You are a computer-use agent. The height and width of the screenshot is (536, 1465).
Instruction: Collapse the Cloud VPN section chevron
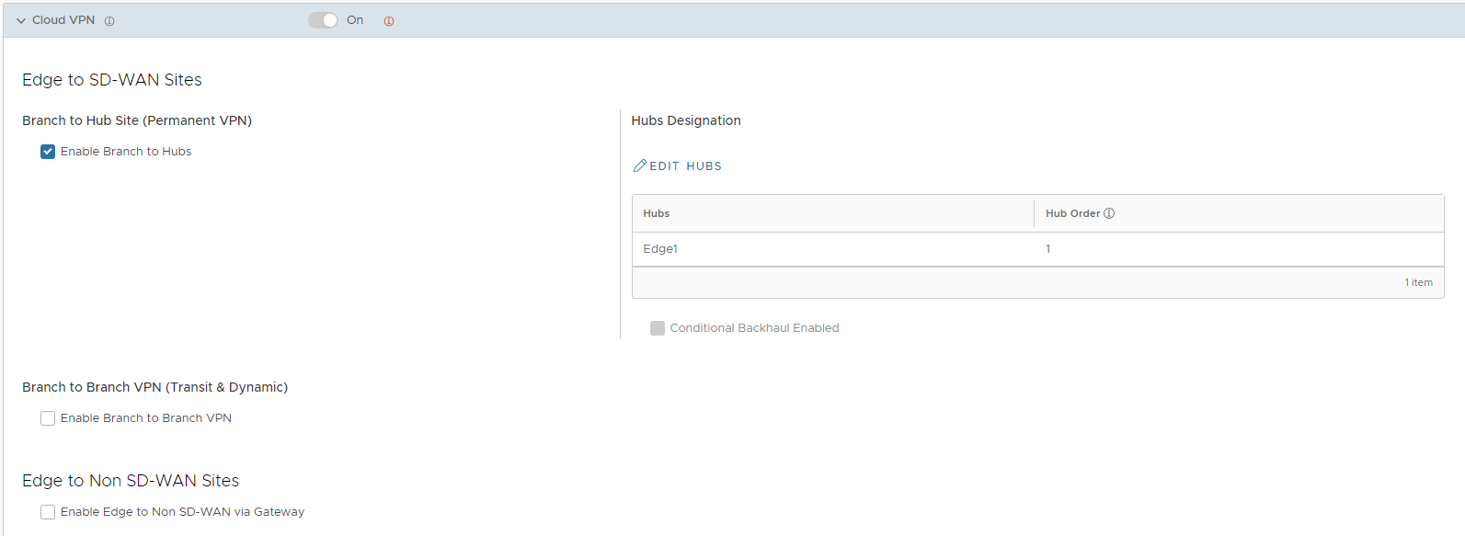(x=21, y=20)
